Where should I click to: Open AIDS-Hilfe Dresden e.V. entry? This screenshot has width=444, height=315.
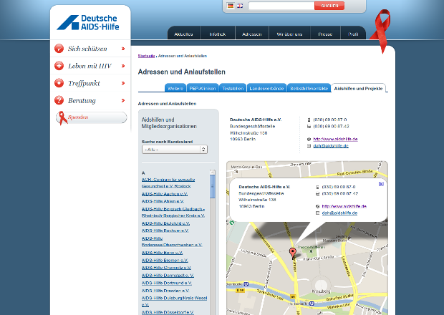click(x=165, y=291)
